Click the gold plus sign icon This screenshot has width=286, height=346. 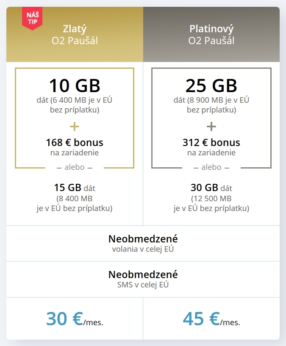(x=75, y=127)
